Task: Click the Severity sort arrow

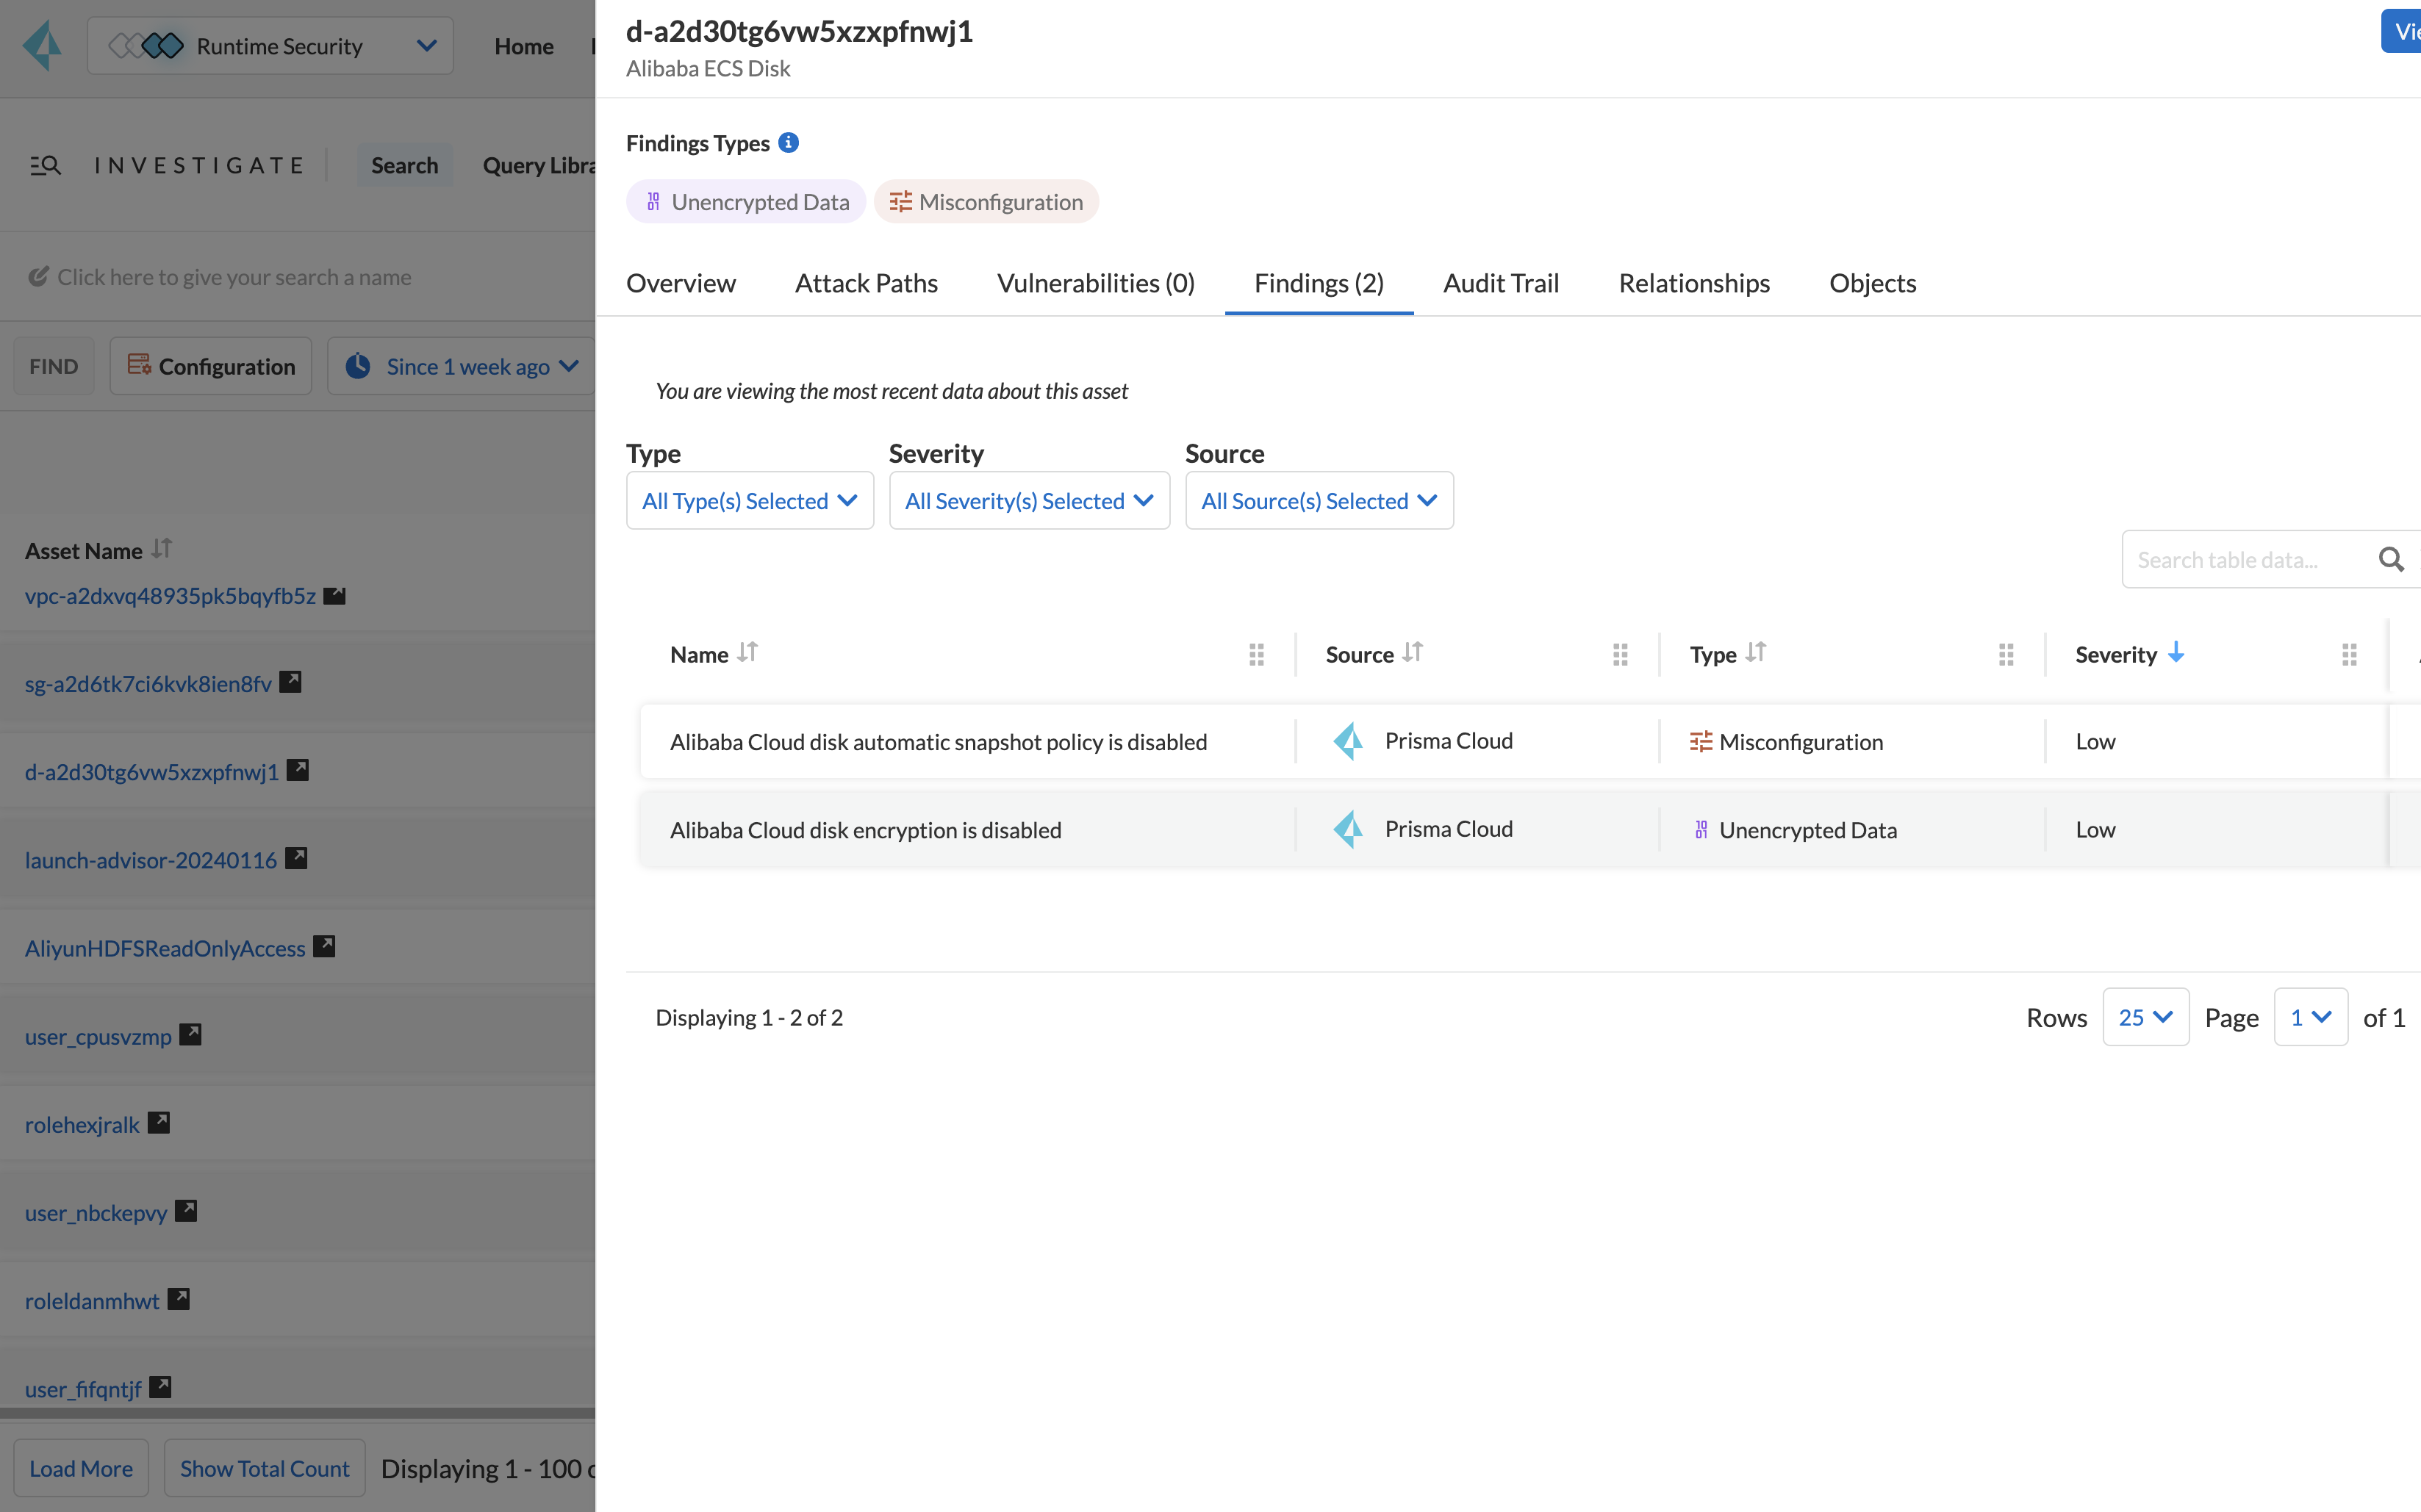Action: [x=2176, y=653]
